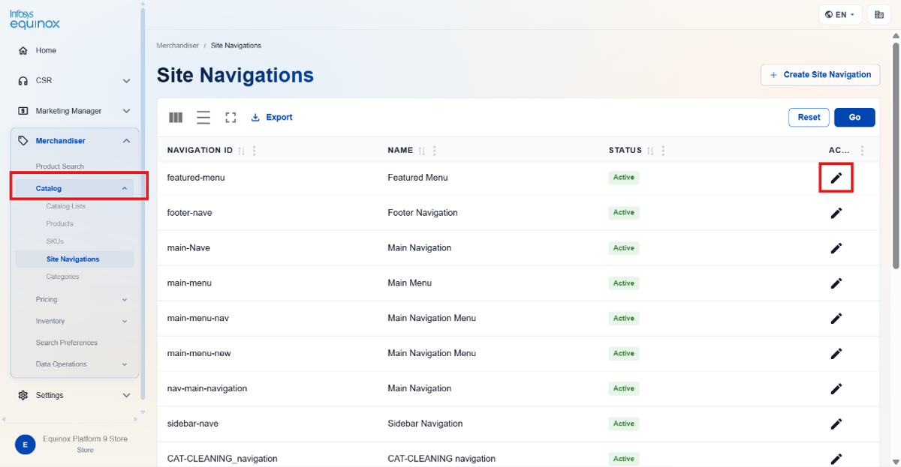Open Product Search in the sidebar
Image resolution: width=901 pixels, height=467 pixels.
(60, 166)
